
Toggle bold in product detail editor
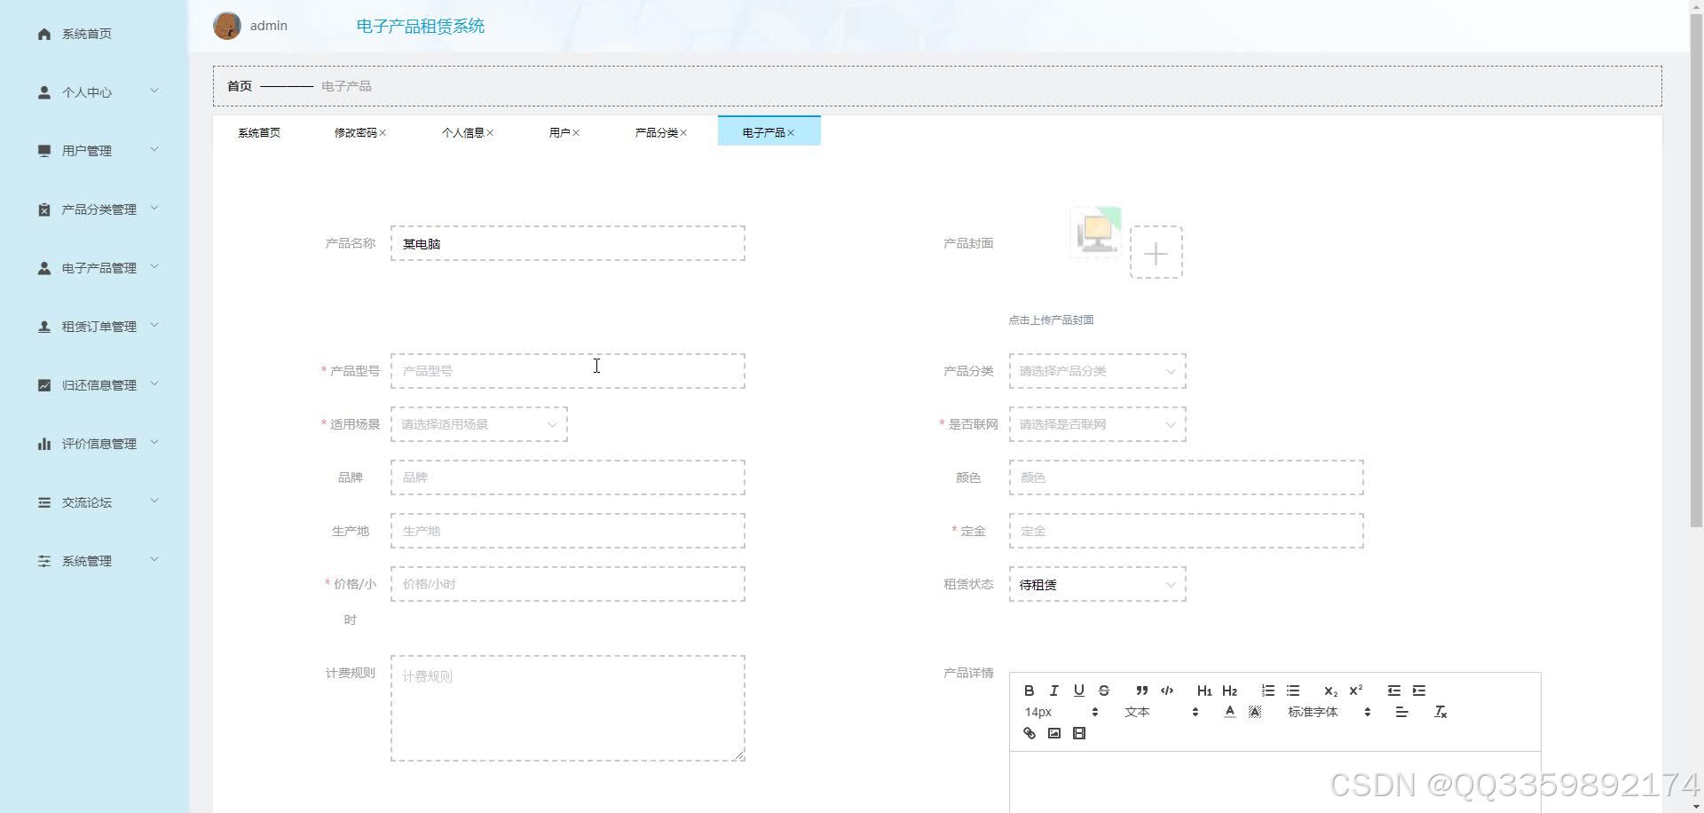(x=1029, y=691)
